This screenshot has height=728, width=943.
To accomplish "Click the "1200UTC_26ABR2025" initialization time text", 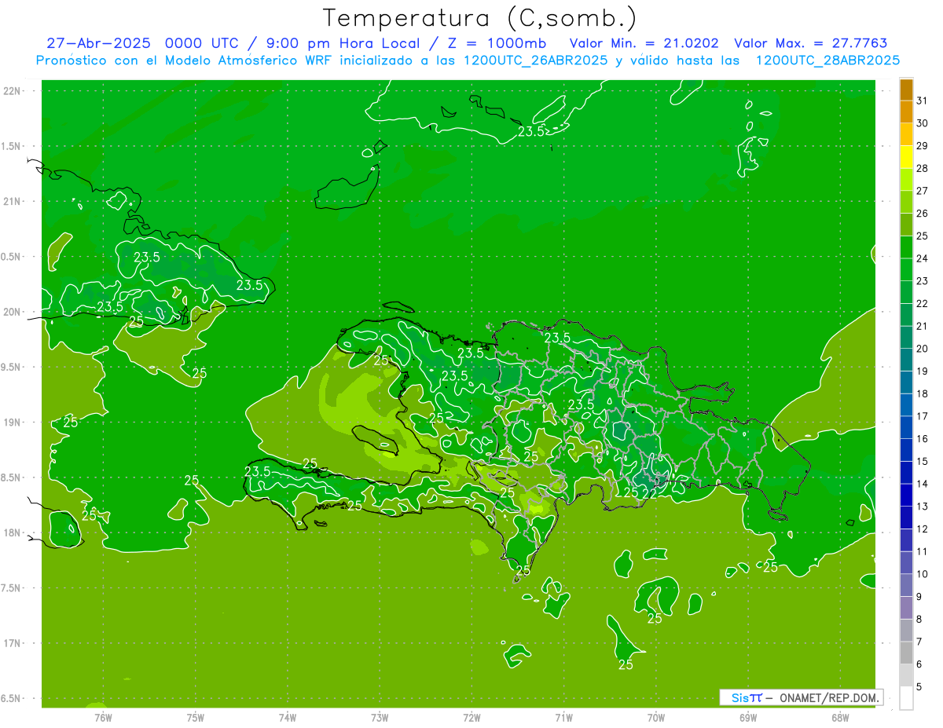I will [535, 60].
